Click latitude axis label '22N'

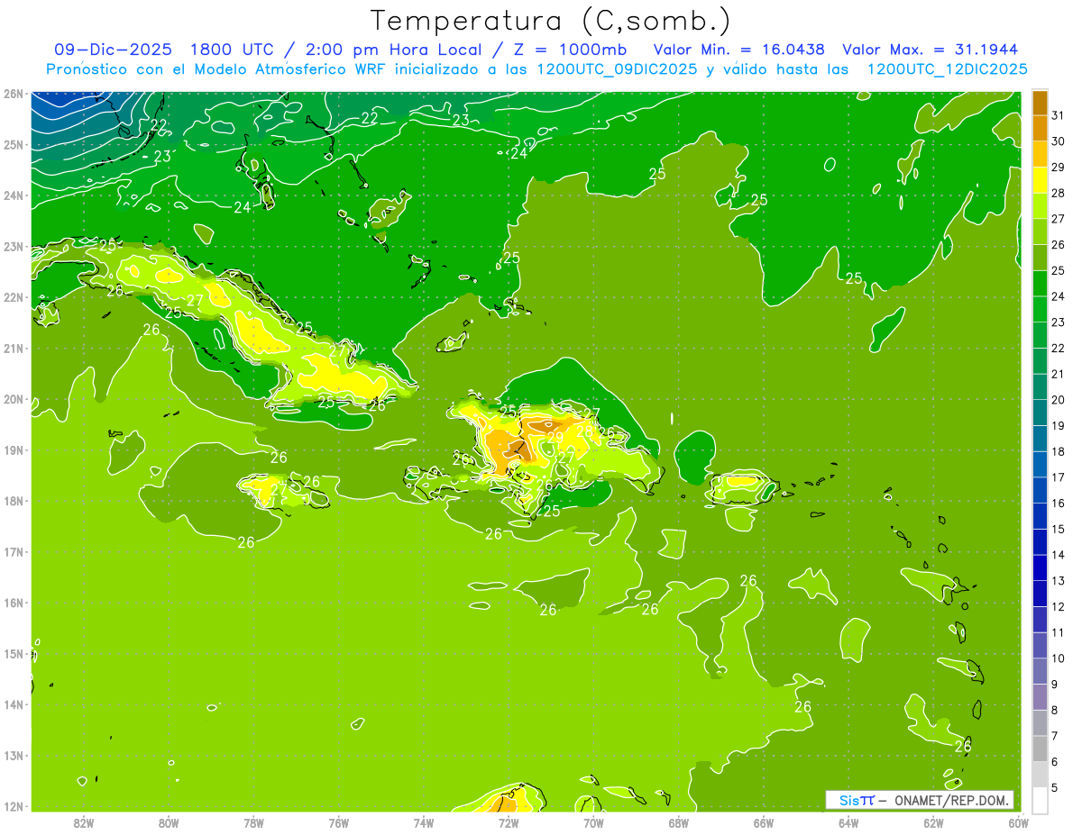tap(13, 297)
